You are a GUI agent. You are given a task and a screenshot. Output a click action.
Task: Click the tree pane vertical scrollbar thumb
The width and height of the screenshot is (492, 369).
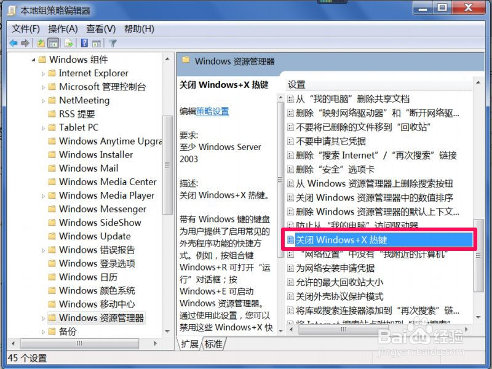click(x=167, y=165)
